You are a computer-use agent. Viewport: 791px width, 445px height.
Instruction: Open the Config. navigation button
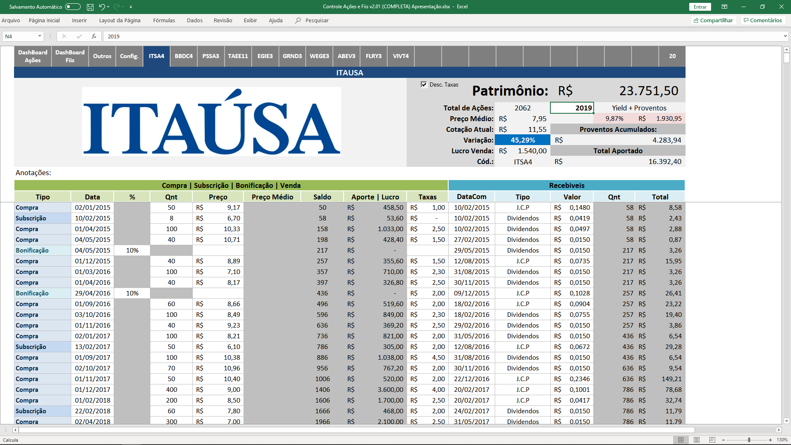(x=129, y=56)
